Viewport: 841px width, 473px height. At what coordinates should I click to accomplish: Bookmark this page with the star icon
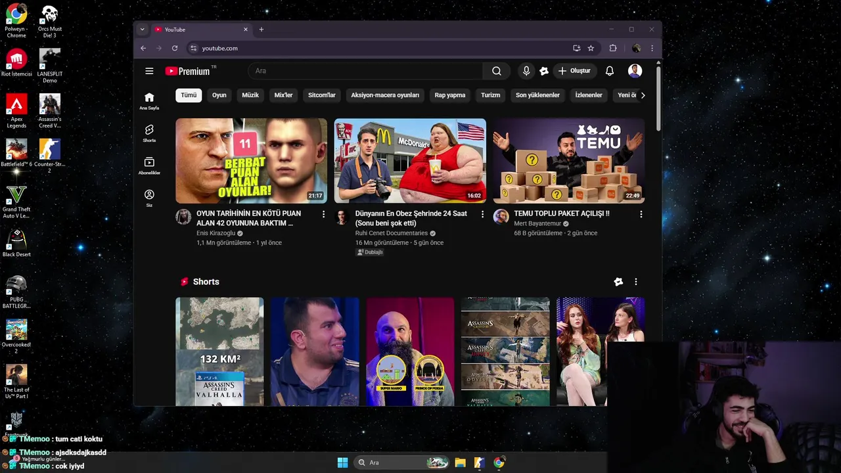pos(591,48)
